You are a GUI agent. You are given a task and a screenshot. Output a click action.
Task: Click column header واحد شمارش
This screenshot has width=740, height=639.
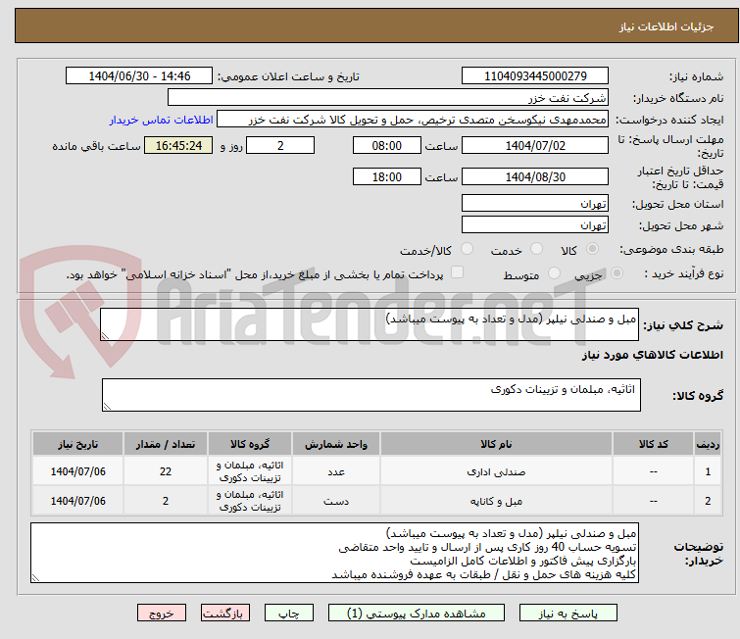pyautogui.click(x=335, y=444)
